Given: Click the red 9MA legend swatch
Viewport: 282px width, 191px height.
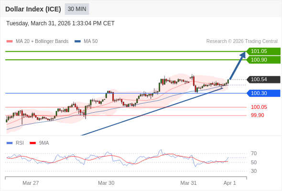Looking at the screenshot, I should 33,143.
